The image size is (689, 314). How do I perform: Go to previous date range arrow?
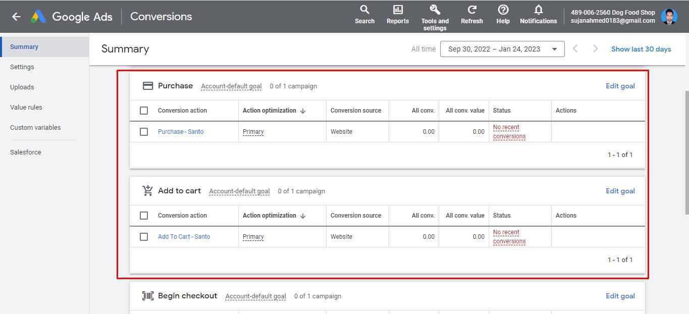(575, 49)
